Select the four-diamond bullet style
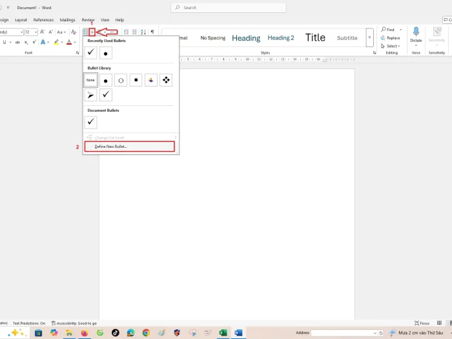This screenshot has width=452, height=339. click(166, 80)
